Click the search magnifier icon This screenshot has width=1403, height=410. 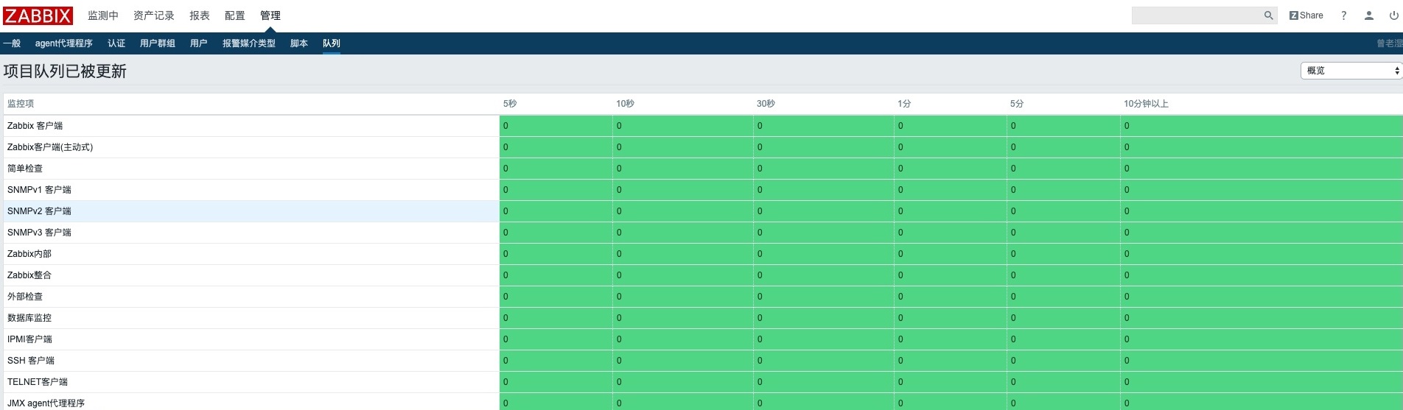[1268, 15]
